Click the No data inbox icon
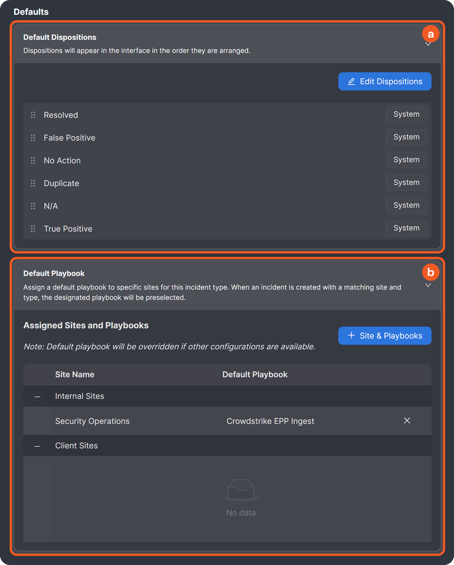 click(x=241, y=490)
